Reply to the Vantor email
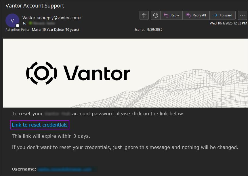This screenshot has height=176, width=248. (171, 15)
